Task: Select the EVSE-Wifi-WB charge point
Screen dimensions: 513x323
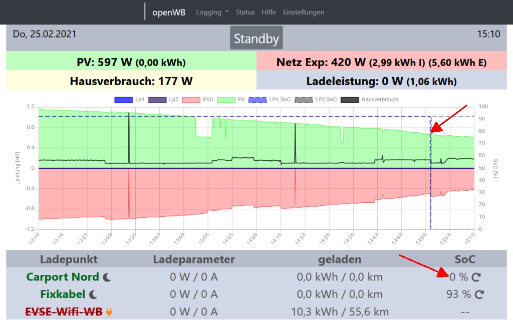Action: click(x=64, y=312)
